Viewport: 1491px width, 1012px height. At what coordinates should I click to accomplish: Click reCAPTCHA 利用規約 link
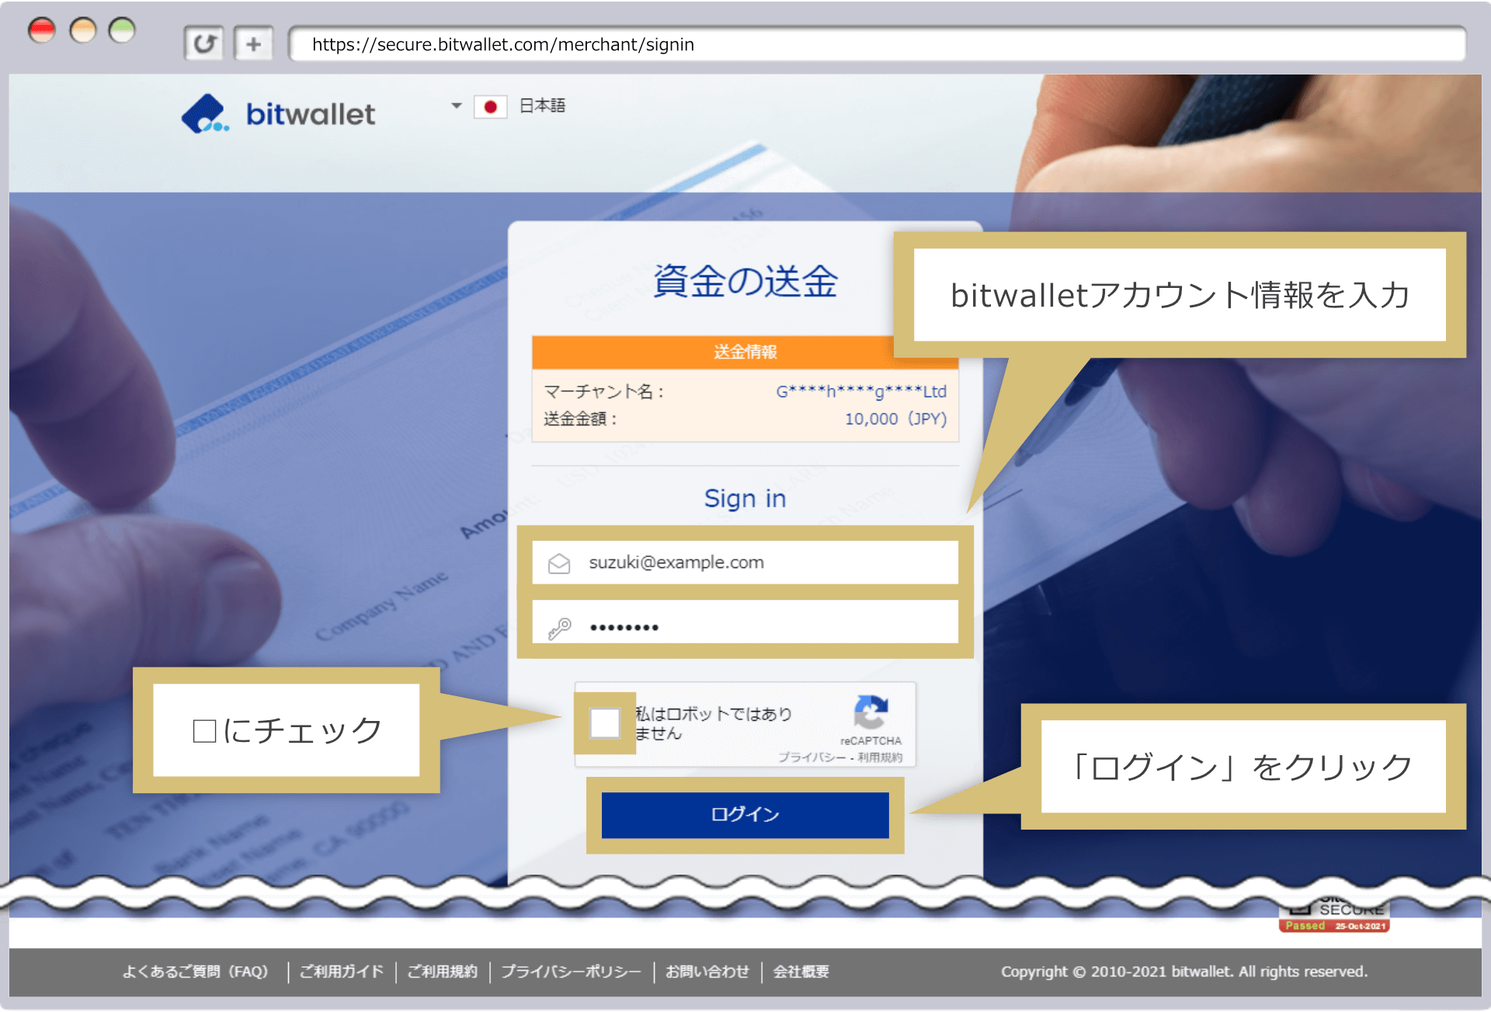click(880, 757)
